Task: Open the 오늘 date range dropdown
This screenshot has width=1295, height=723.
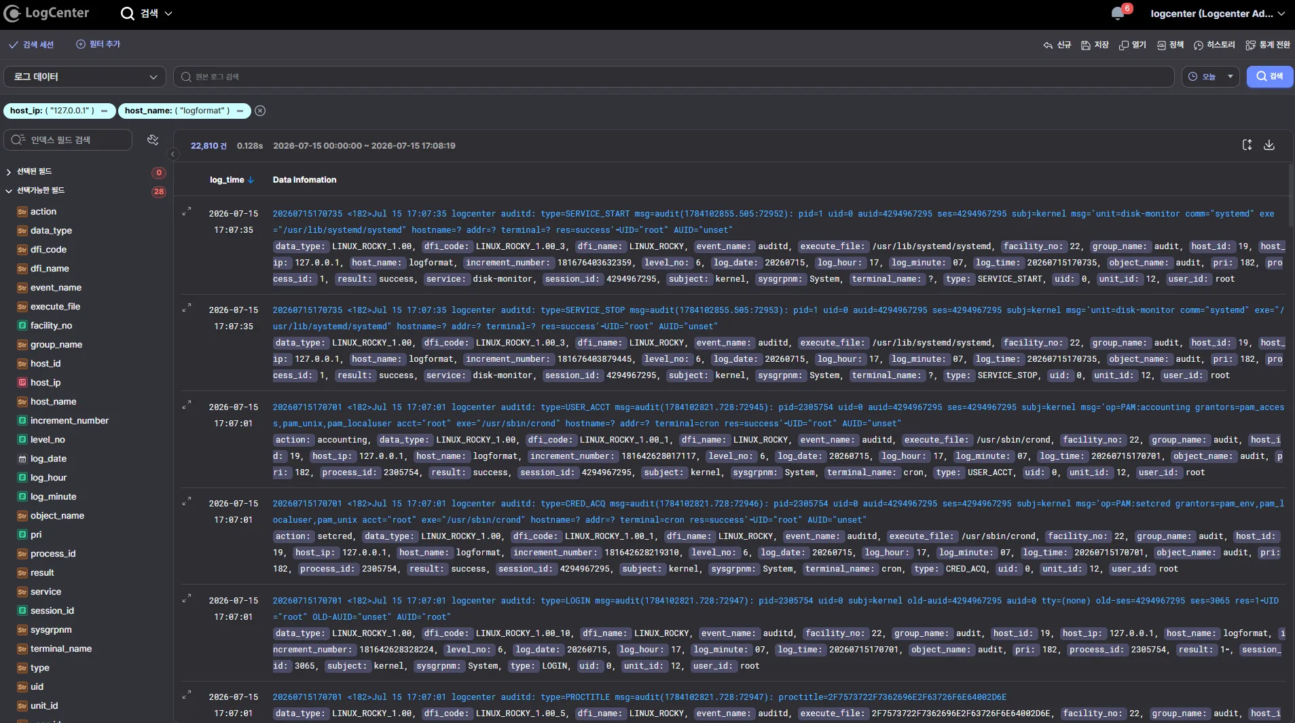Action: [1210, 77]
